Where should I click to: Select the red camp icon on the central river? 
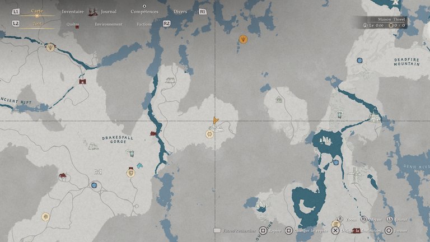pos(153,133)
